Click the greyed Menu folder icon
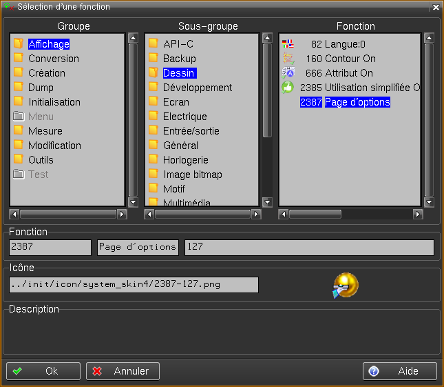The height and width of the screenshot is (387, 444). click(19, 116)
